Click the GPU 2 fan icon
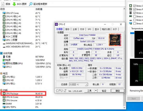Screen dimensions: 143x111 [x=4, y=67]
